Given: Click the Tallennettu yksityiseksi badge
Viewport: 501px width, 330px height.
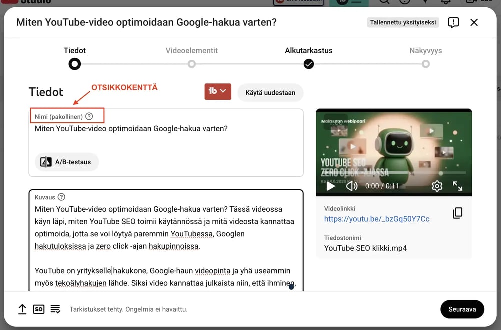Looking at the screenshot, I should (x=403, y=22).
